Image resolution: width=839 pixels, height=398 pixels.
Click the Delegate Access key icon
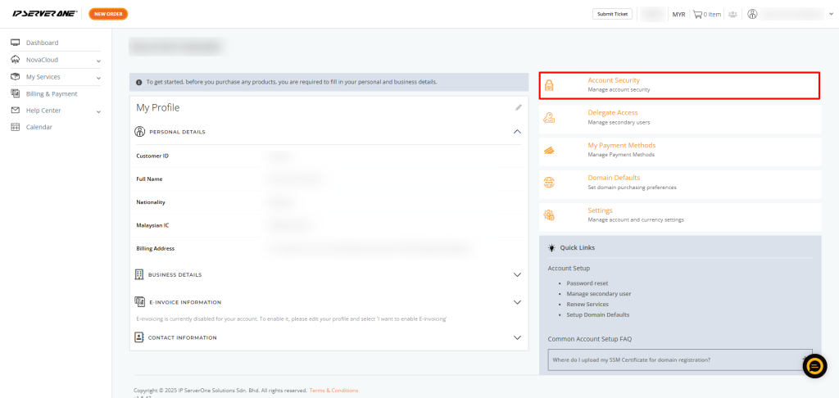pos(549,118)
